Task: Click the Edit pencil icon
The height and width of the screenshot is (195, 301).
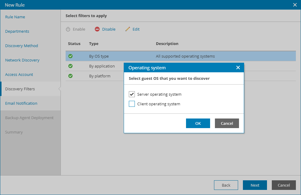Action: [x=128, y=29]
